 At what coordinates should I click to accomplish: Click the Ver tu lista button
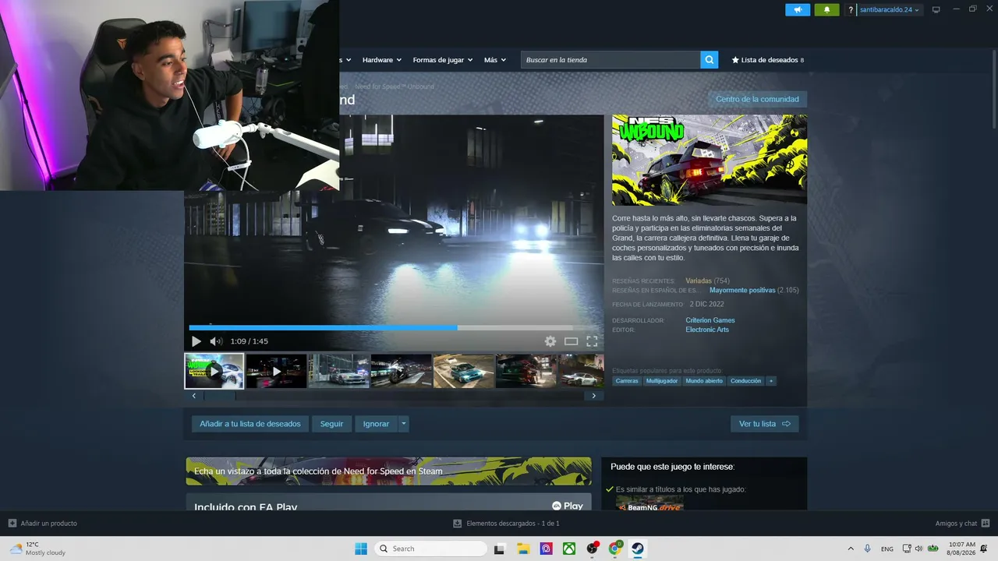pyautogui.click(x=765, y=424)
